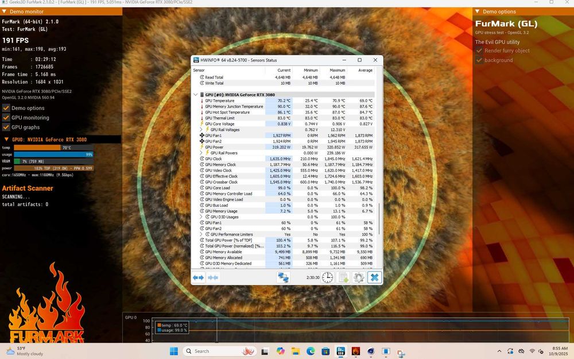Click the GPU usage bar showing 99%
The height and width of the screenshot is (359, 574).
[53, 155]
